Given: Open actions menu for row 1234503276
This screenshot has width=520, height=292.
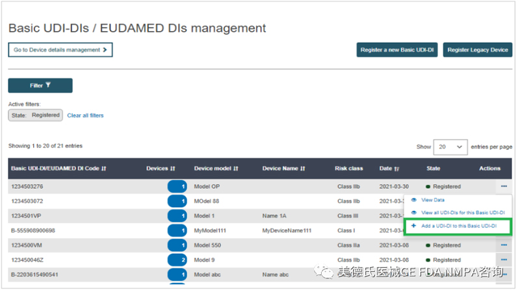Looking at the screenshot, I should [504, 186].
